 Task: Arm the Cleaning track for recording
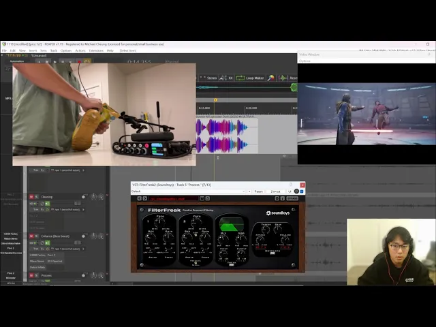pos(83,197)
